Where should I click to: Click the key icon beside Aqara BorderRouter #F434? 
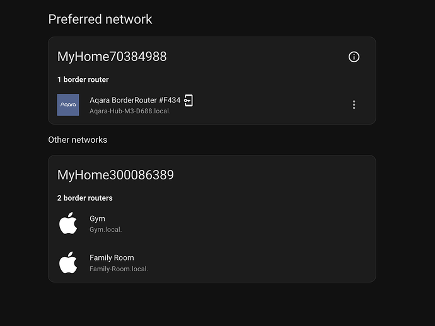(188, 100)
